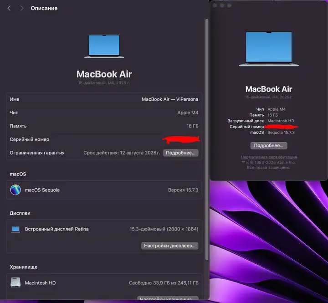Click the 16 ГБ memory value in Описание
Viewport: 328px width, 303px height.
[192, 126]
